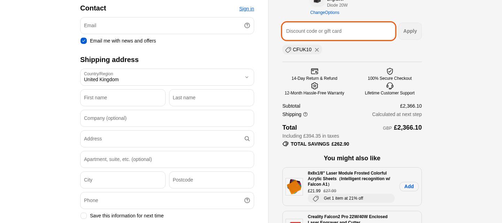502x223 pixels.
Task: Focus the Postcode input field
Action: point(212,180)
